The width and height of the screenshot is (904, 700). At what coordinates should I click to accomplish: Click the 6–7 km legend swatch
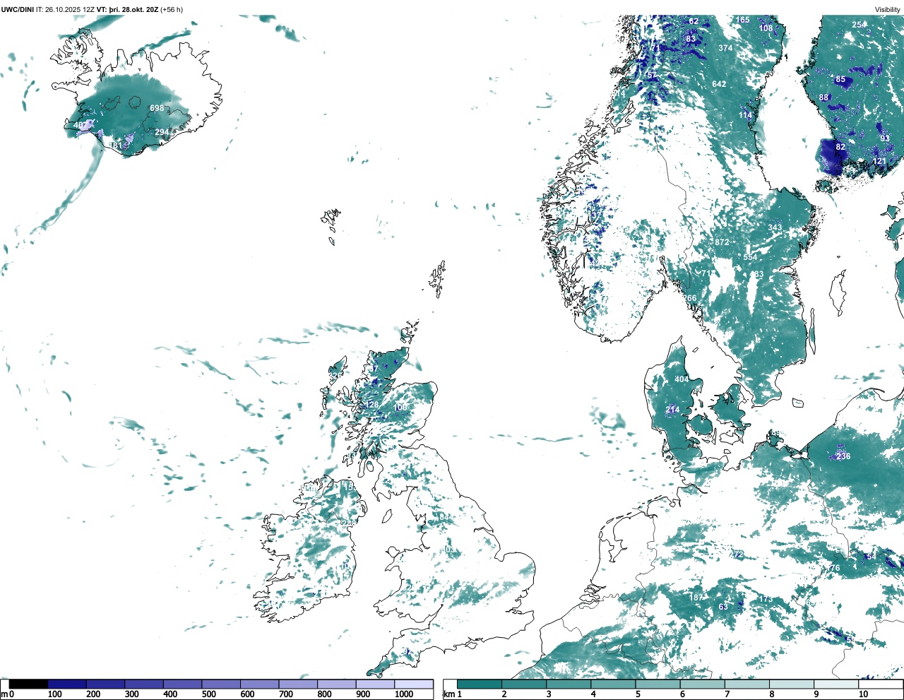[x=702, y=684]
